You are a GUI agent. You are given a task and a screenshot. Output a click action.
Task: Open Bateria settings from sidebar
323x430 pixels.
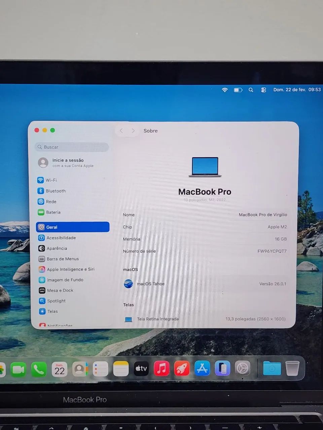click(x=54, y=212)
